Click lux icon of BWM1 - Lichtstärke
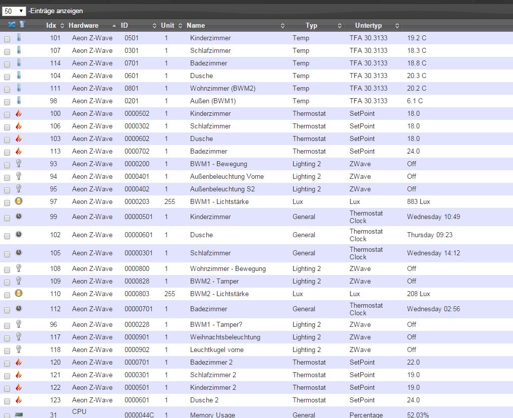The image size is (513, 418). (x=19, y=201)
